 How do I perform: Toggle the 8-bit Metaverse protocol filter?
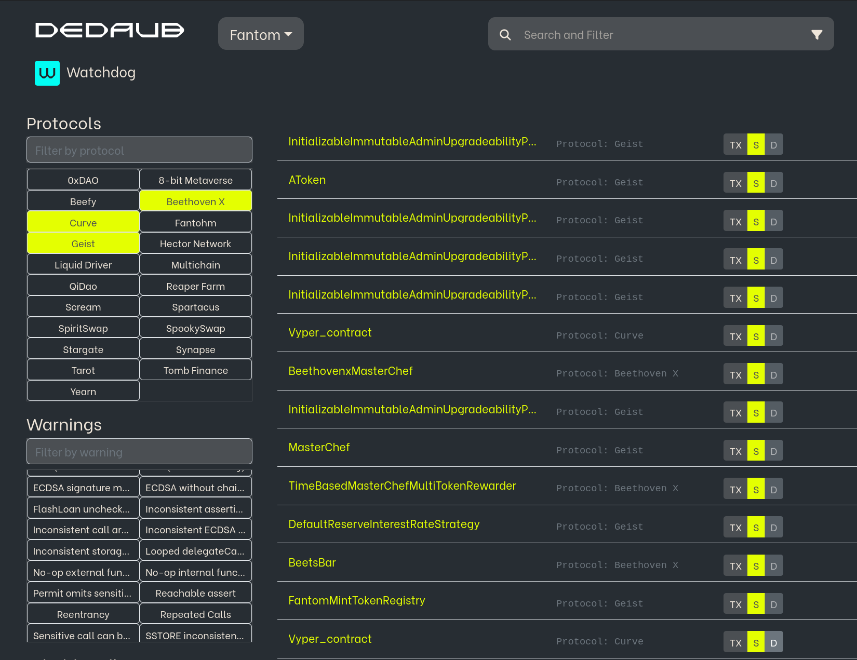tap(196, 180)
